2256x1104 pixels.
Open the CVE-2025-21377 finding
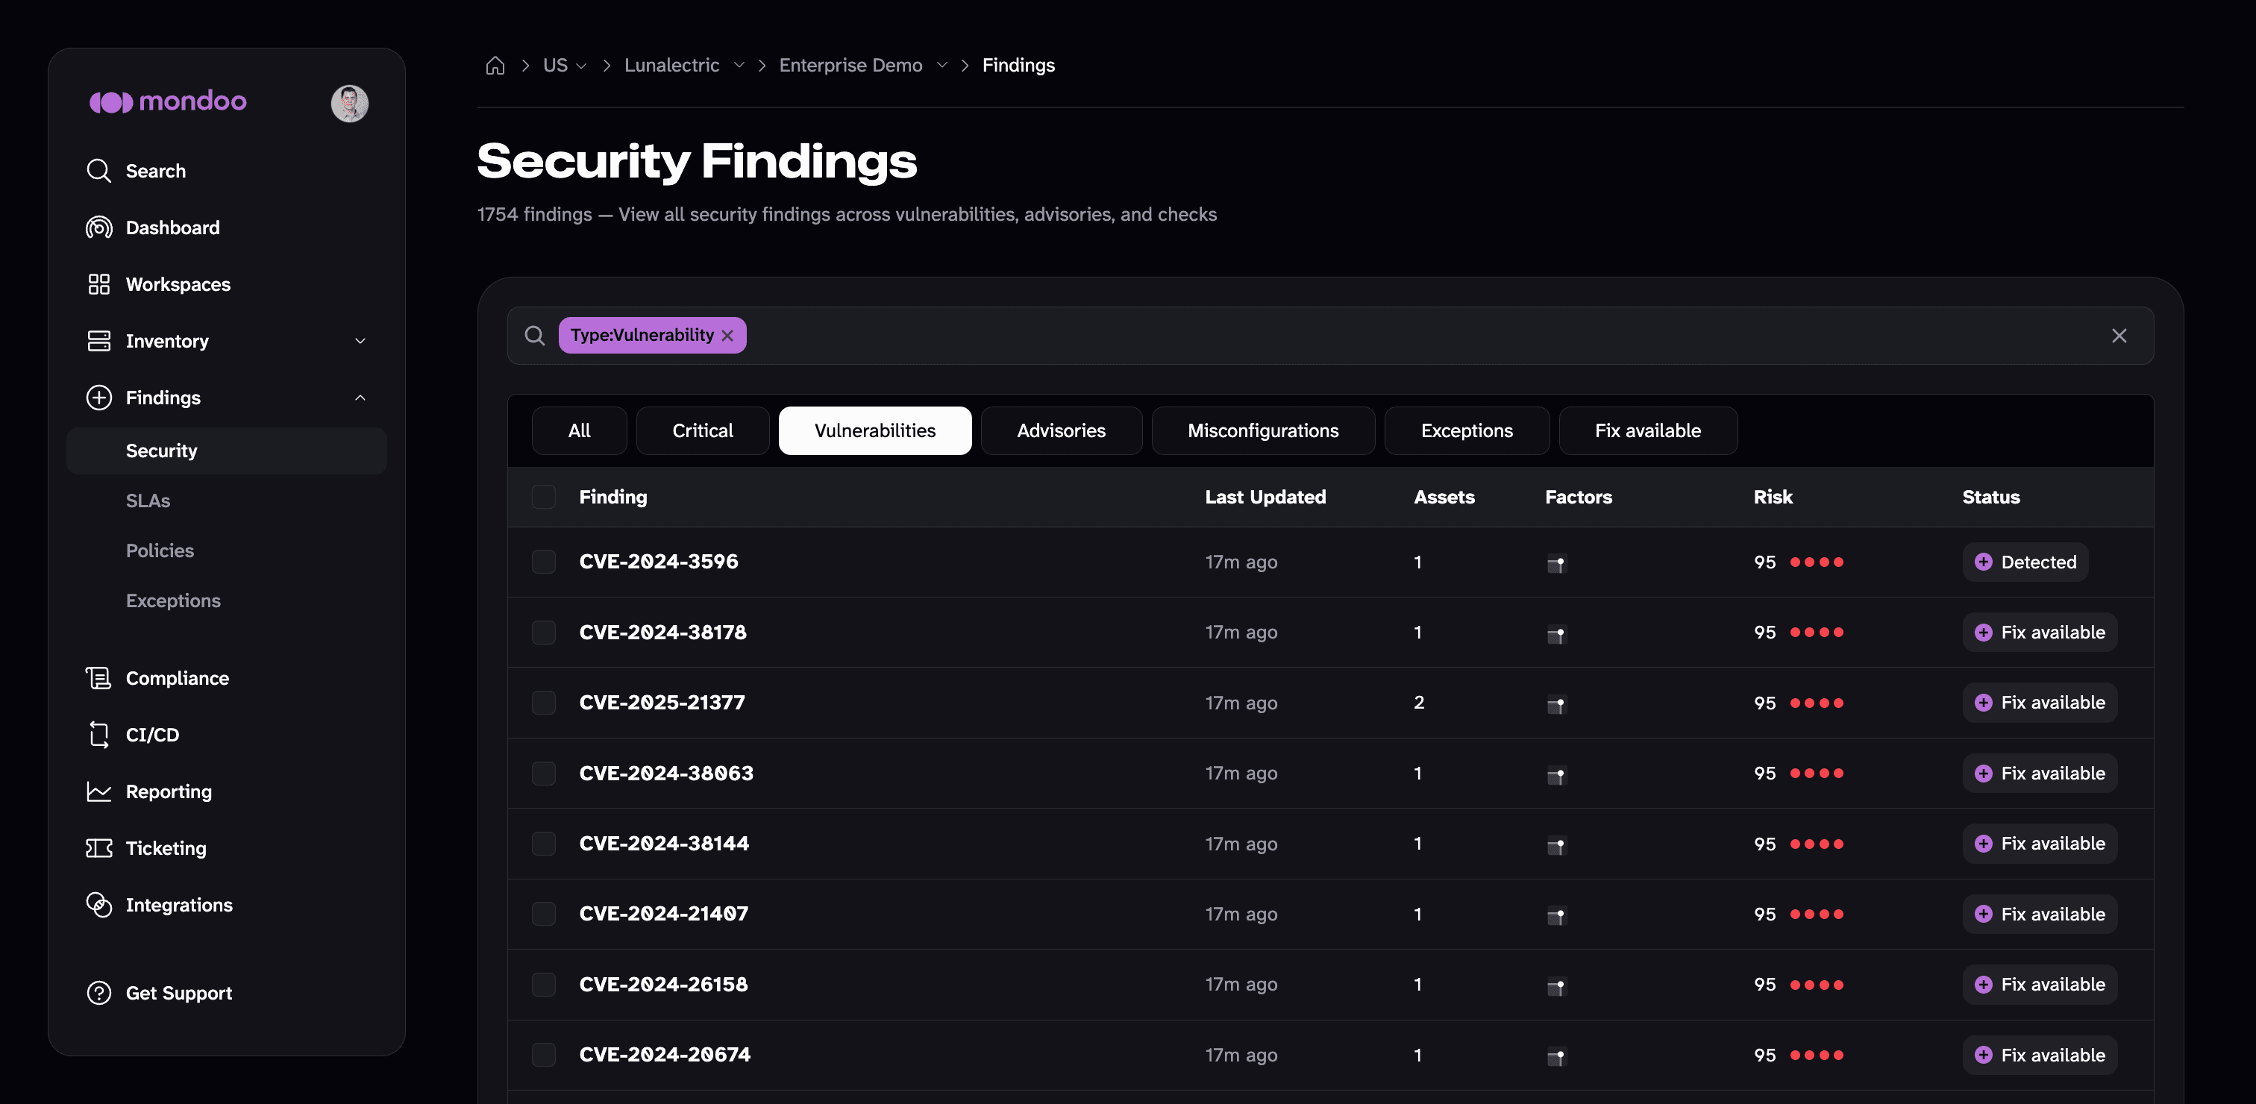(662, 702)
